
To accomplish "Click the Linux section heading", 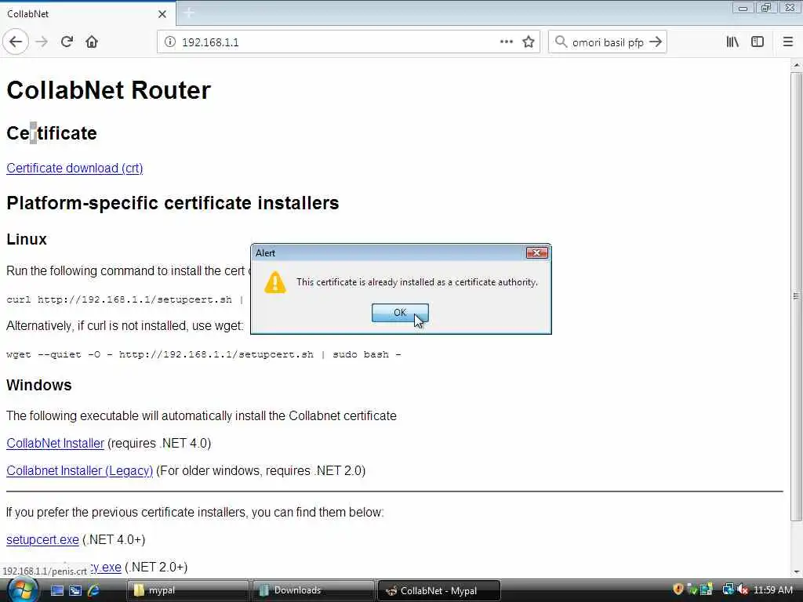I will click(x=27, y=239).
